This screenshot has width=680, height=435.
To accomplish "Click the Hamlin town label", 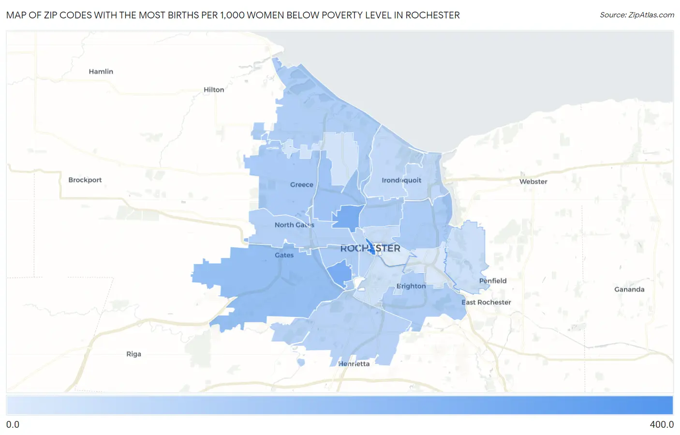I will [101, 72].
